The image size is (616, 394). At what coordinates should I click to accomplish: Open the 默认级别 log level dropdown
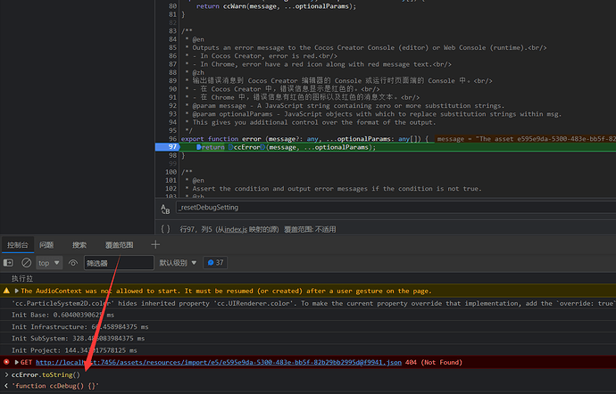[178, 263]
